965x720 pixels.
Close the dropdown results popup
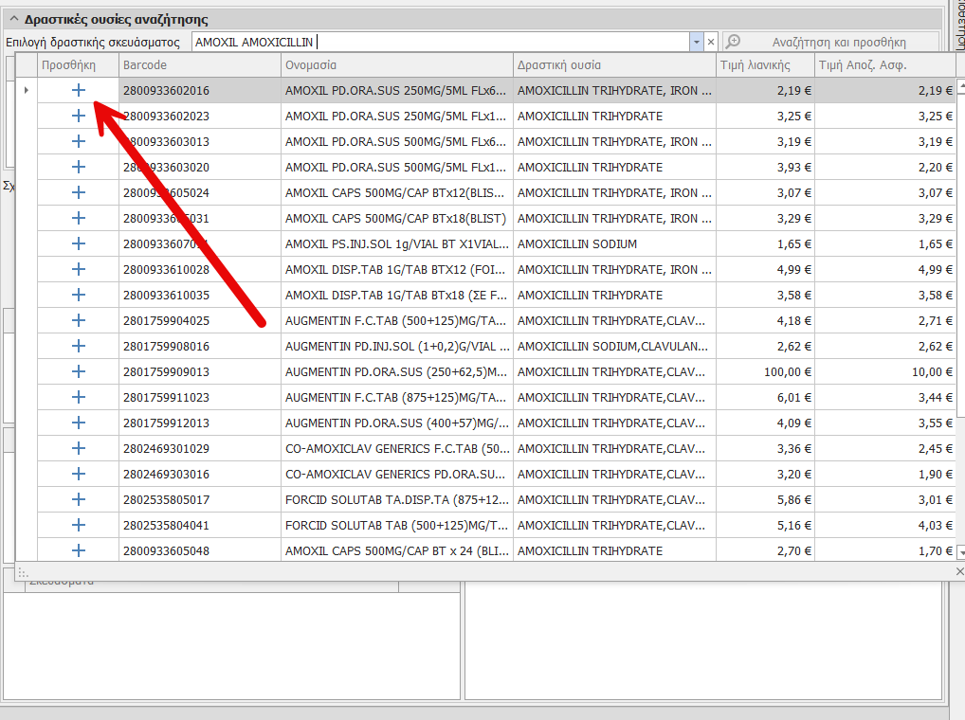pyautogui.click(x=959, y=571)
